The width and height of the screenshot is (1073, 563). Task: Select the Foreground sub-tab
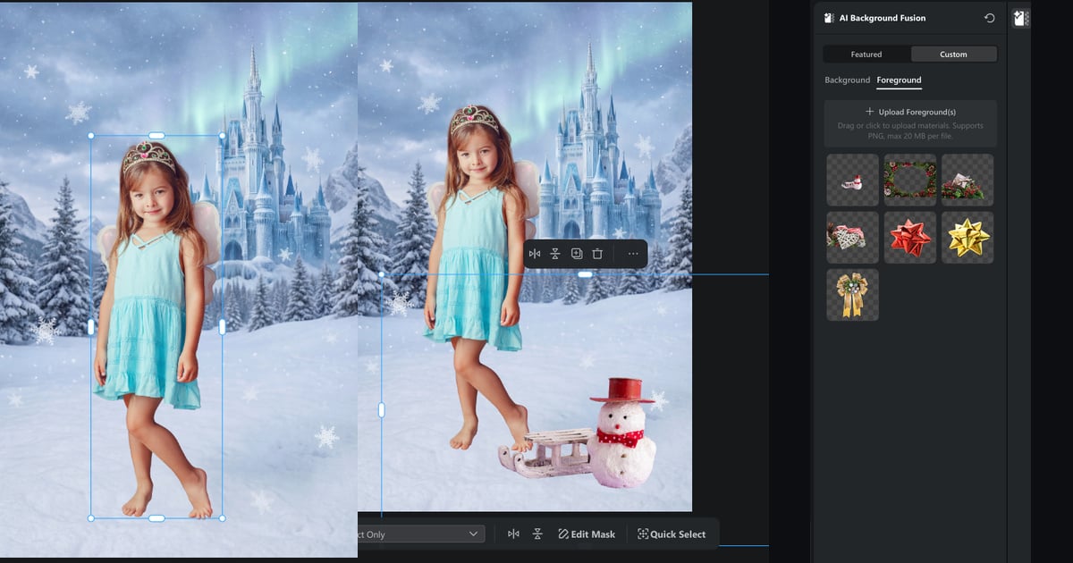pyautogui.click(x=899, y=80)
